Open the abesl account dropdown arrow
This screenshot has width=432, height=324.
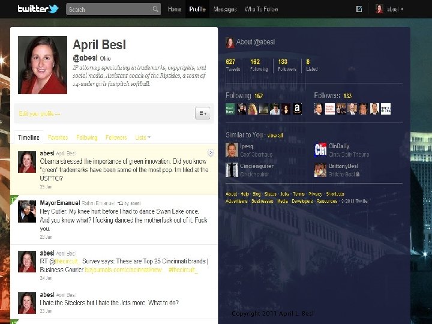click(402, 10)
